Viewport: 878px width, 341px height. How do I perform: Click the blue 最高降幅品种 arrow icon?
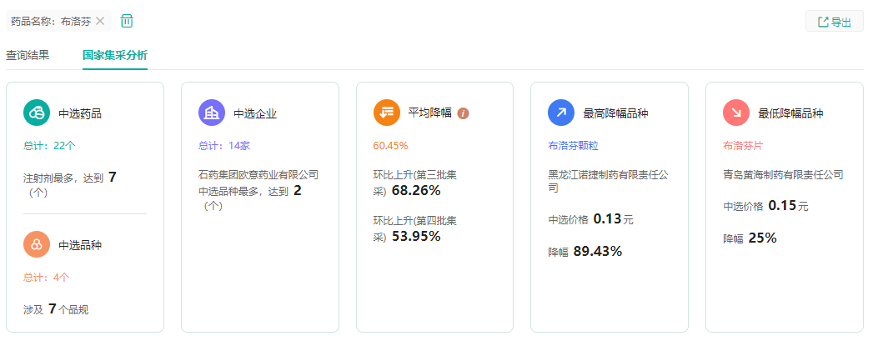coord(561,113)
